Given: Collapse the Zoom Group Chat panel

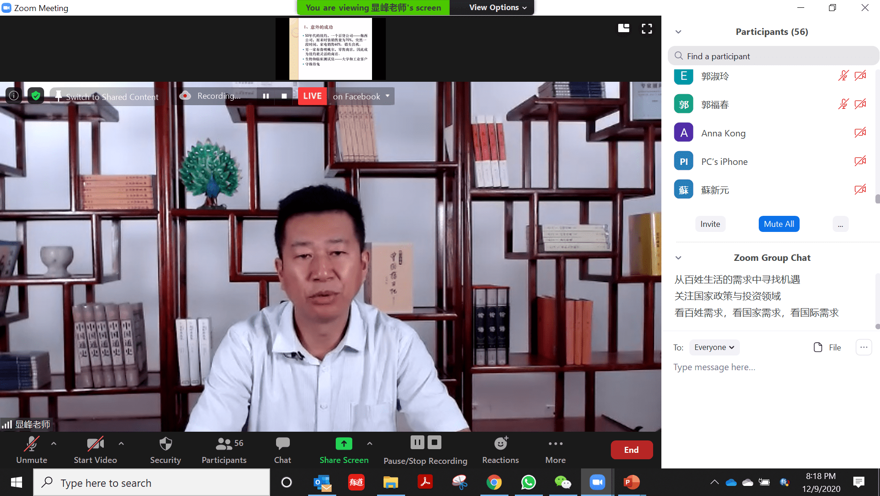Looking at the screenshot, I should [x=678, y=258].
